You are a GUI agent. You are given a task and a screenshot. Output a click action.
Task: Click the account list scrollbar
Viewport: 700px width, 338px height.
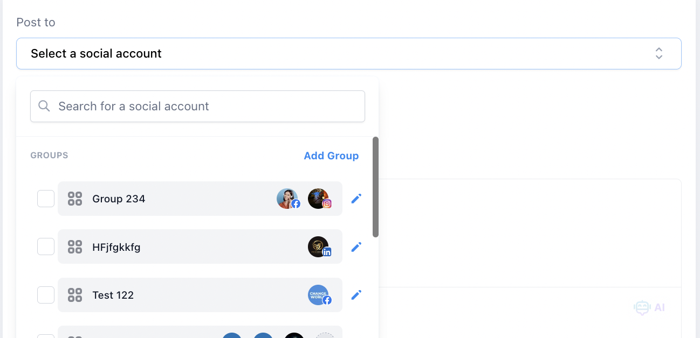click(375, 186)
